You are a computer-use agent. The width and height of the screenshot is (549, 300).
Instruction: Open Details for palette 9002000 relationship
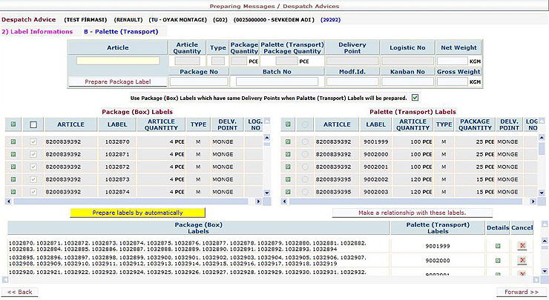[497, 261]
